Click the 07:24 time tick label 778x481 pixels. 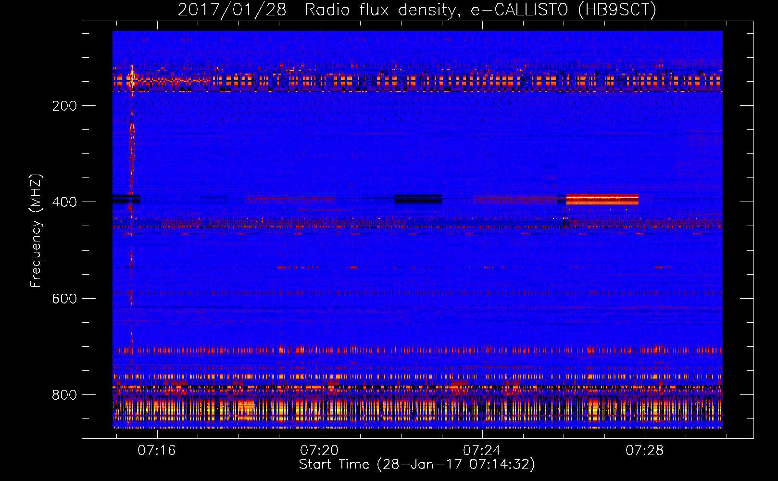coord(482,451)
